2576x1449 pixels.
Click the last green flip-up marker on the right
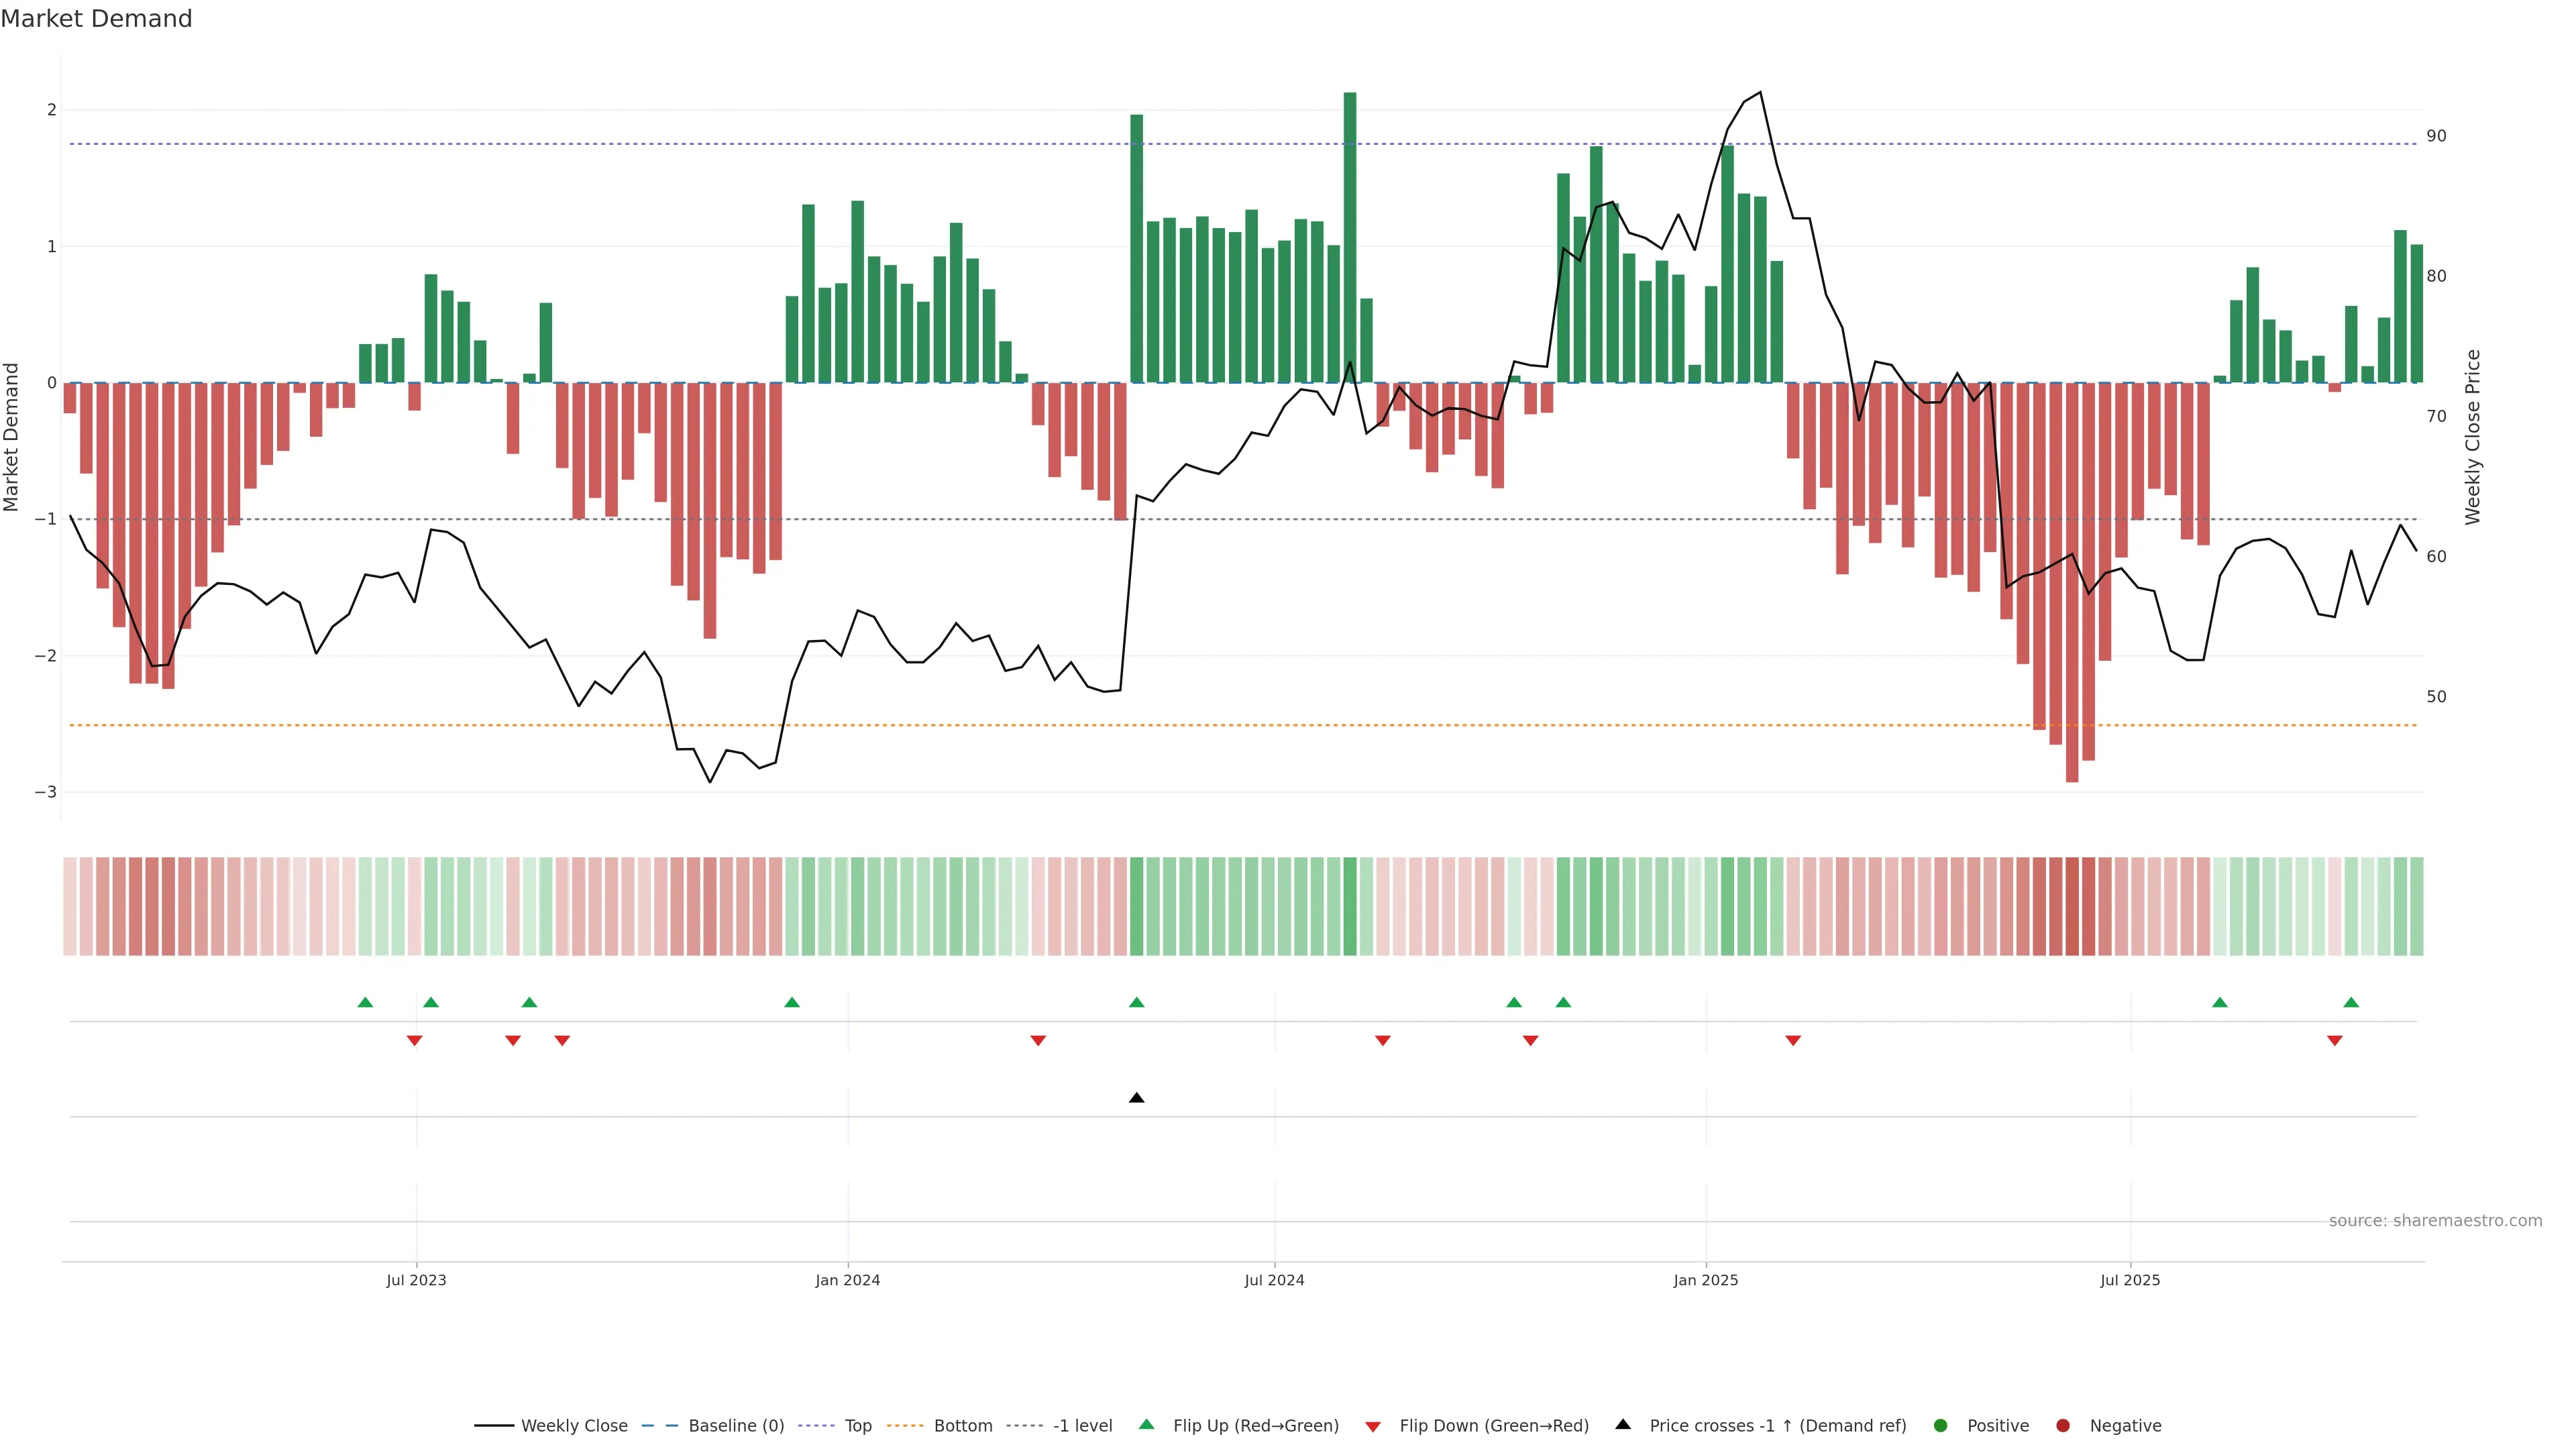click(x=2351, y=1002)
